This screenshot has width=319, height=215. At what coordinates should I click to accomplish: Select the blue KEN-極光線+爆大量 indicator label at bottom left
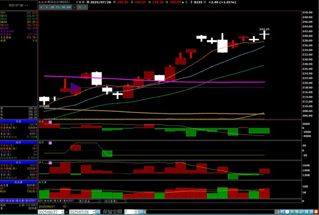[x=19, y=200]
